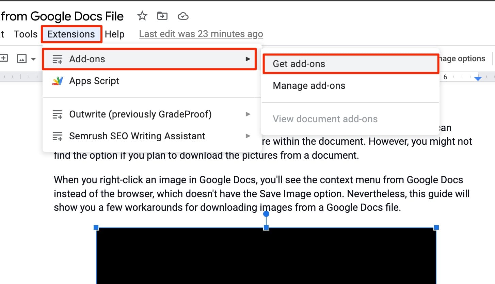Expand the Outwrite (previously GradeProof) submenu
The image size is (495, 284).
[x=248, y=114]
